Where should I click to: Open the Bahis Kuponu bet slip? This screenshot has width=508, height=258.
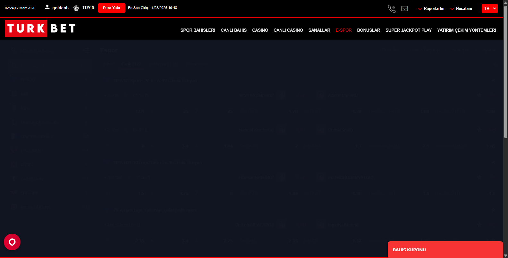445,250
